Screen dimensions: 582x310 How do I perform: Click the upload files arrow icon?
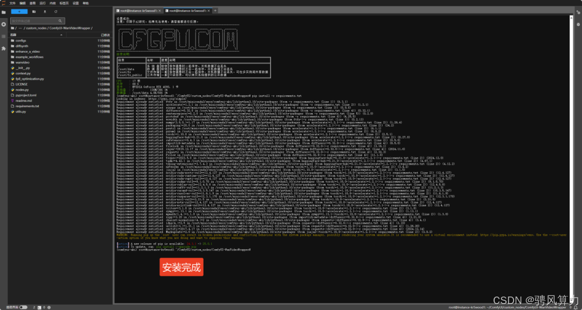coord(45,11)
